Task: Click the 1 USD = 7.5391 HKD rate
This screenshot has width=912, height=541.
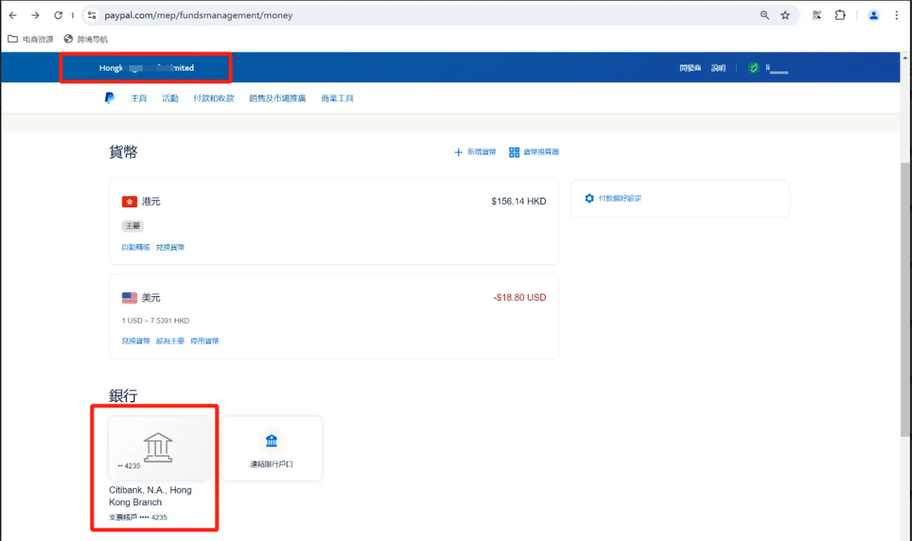Action: click(x=156, y=321)
